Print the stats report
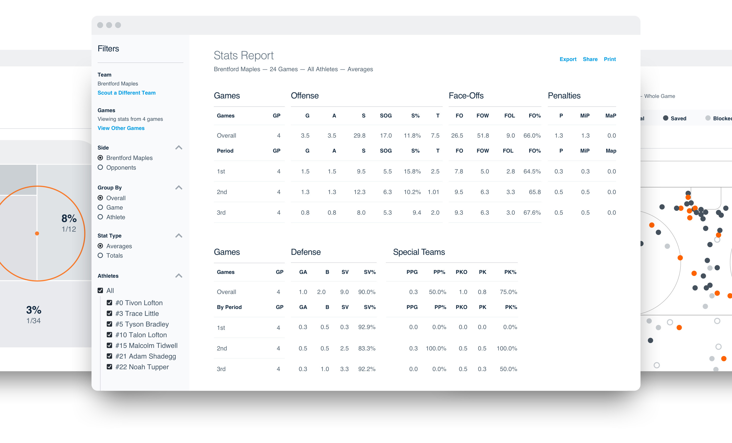Viewport: 732px width, 443px height. (x=609, y=59)
